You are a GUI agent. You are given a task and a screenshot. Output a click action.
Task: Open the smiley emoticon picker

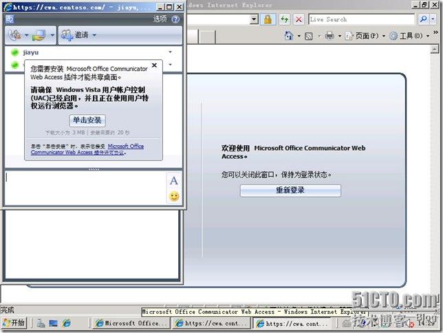pos(174,197)
